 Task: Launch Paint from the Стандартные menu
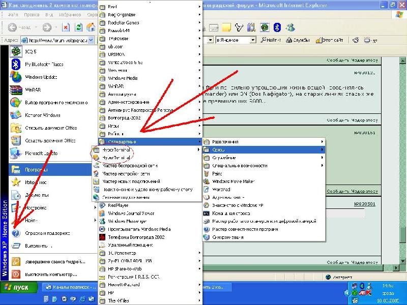pos(264,173)
